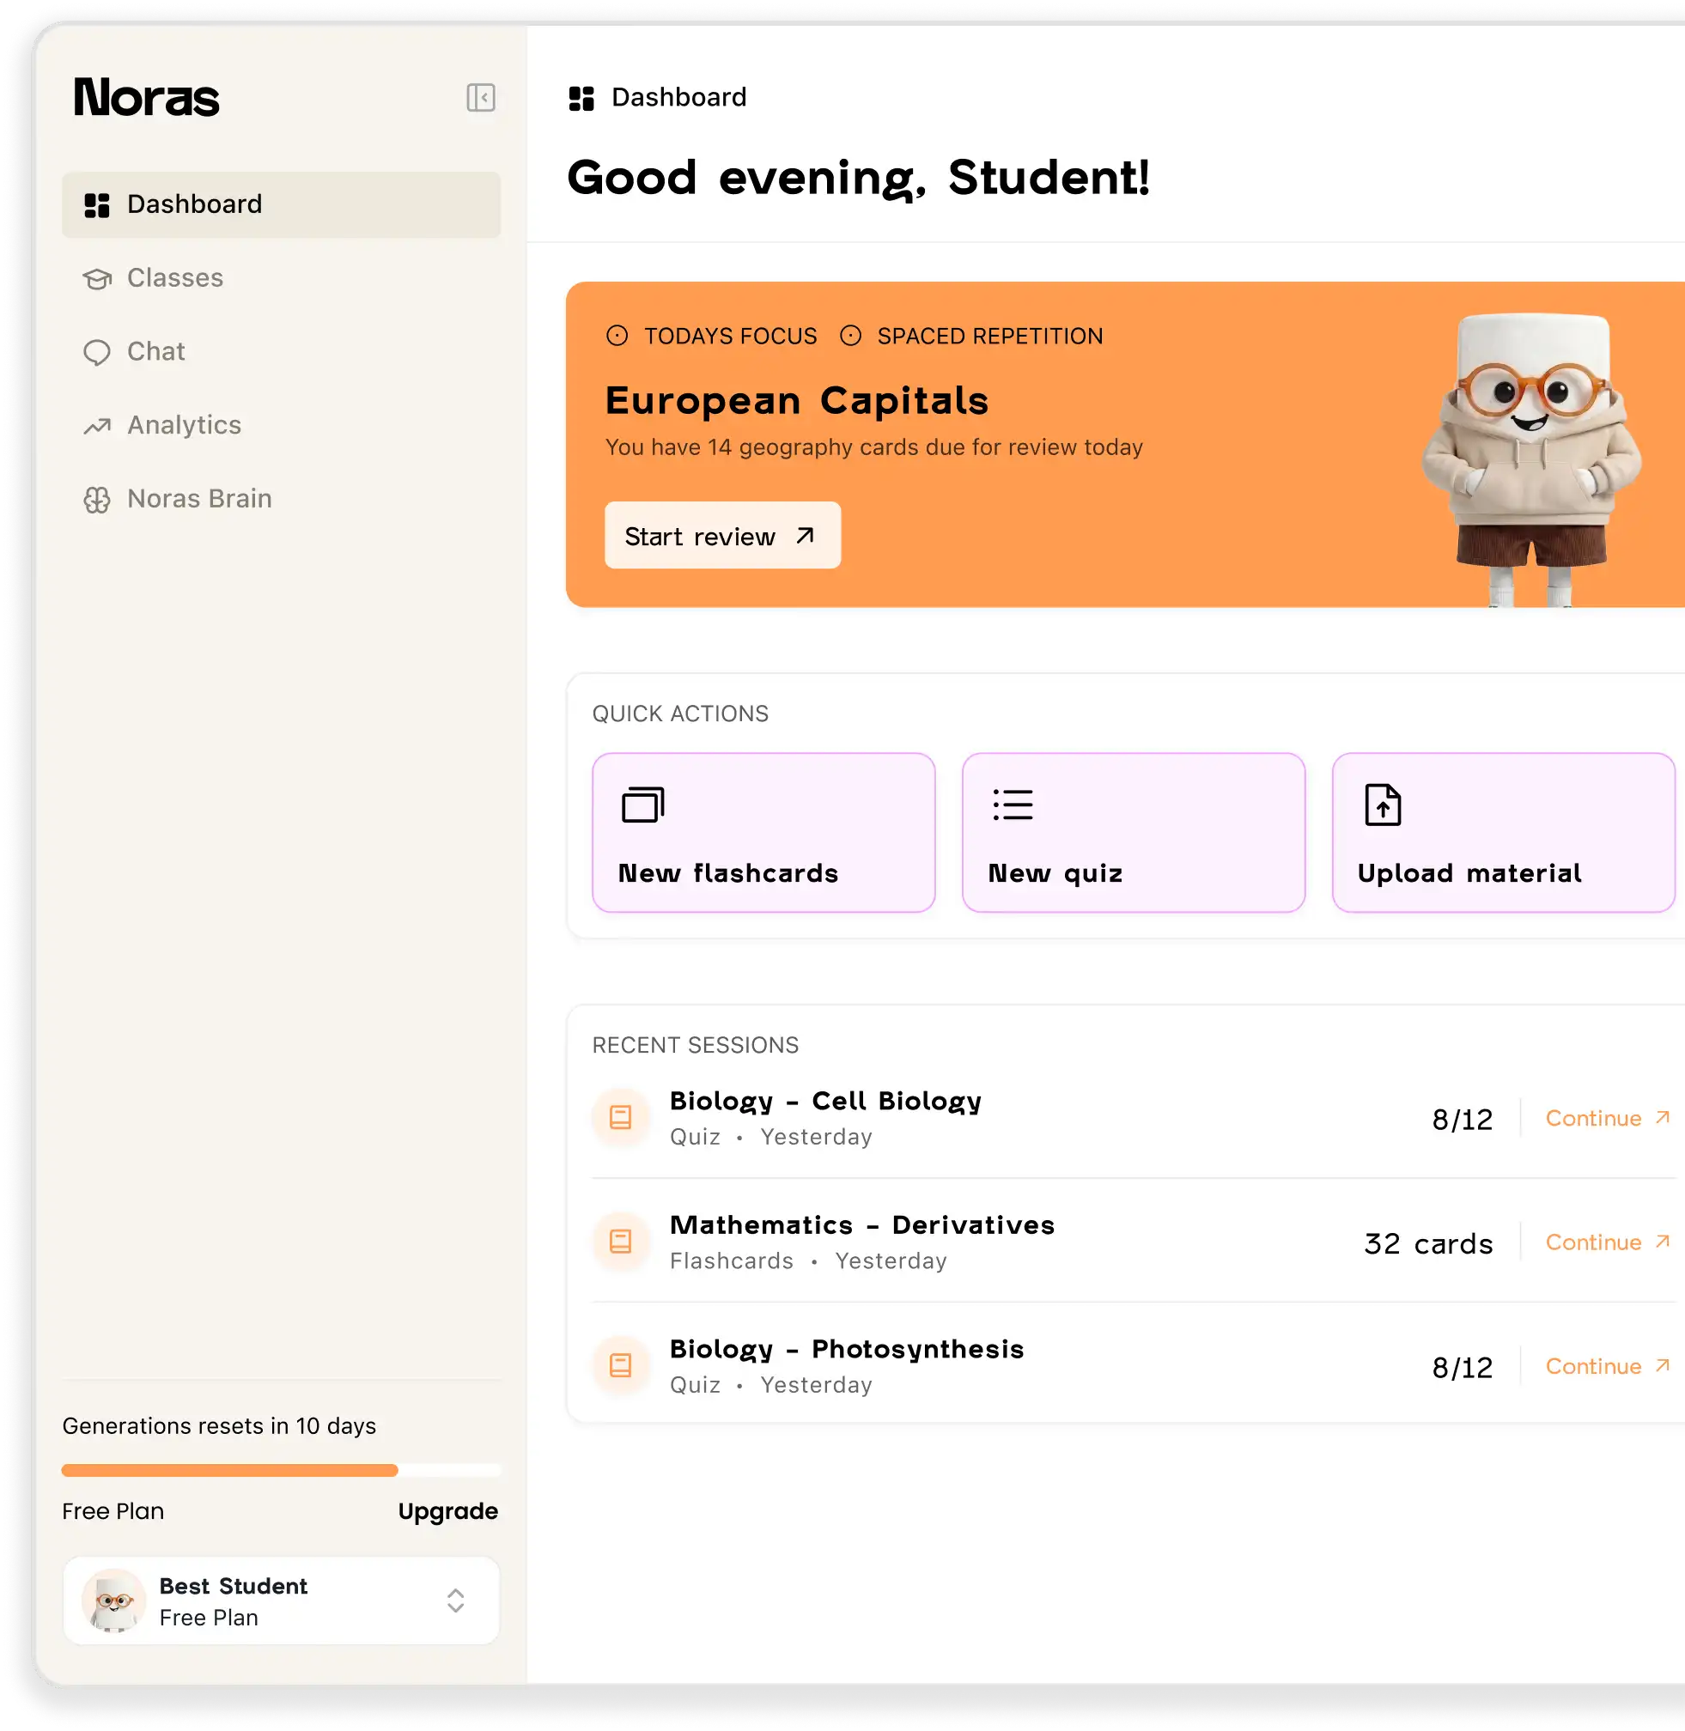The image size is (1685, 1731).
Task: Click the Upload material file icon
Action: 1383,805
